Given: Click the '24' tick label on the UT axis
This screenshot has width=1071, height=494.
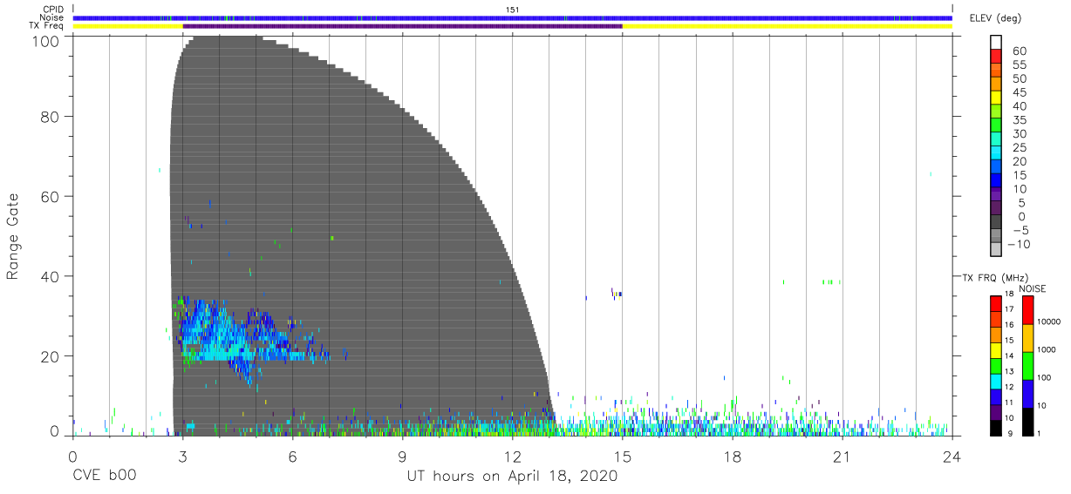Looking at the screenshot, I should 952,457.
